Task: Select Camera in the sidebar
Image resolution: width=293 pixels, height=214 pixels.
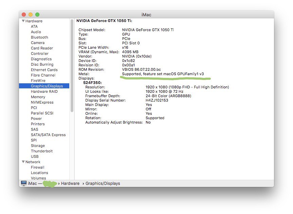Action: point(38,43)
